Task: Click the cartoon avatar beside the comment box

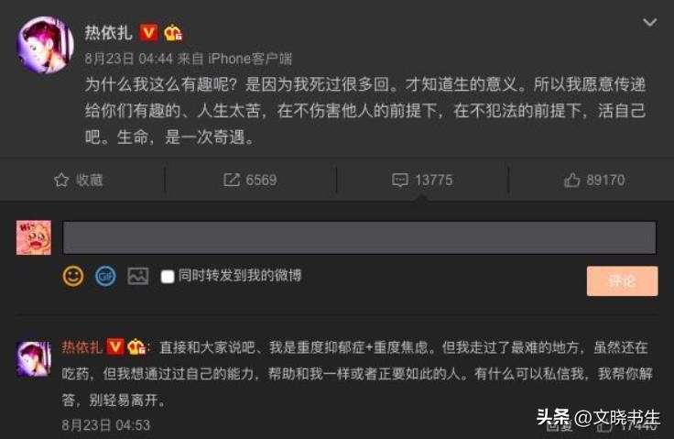Action: (34, 237)
